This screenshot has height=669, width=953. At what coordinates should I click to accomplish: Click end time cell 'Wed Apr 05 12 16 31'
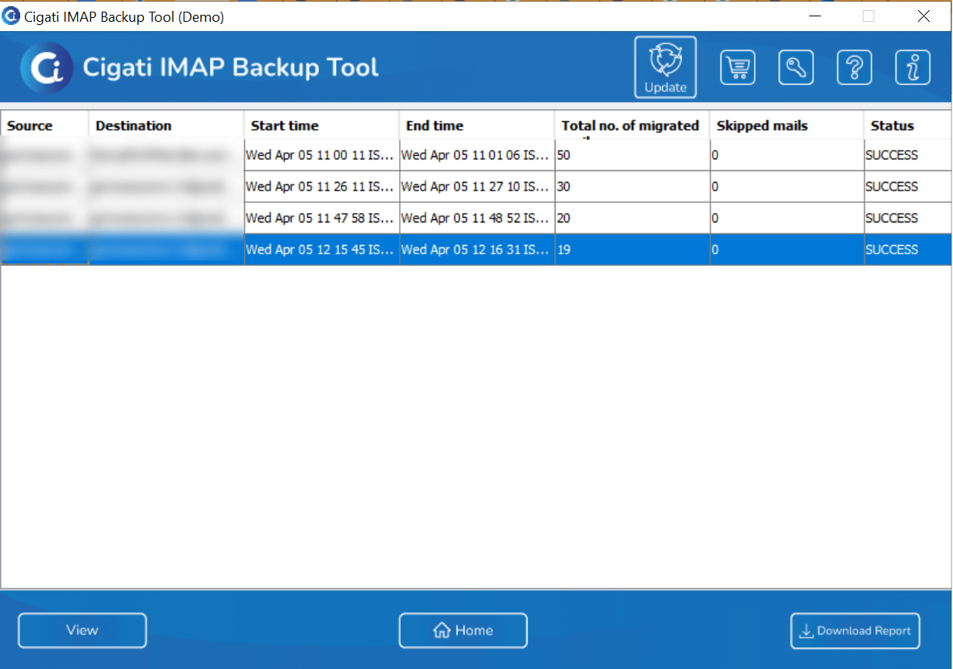point(477,250)
